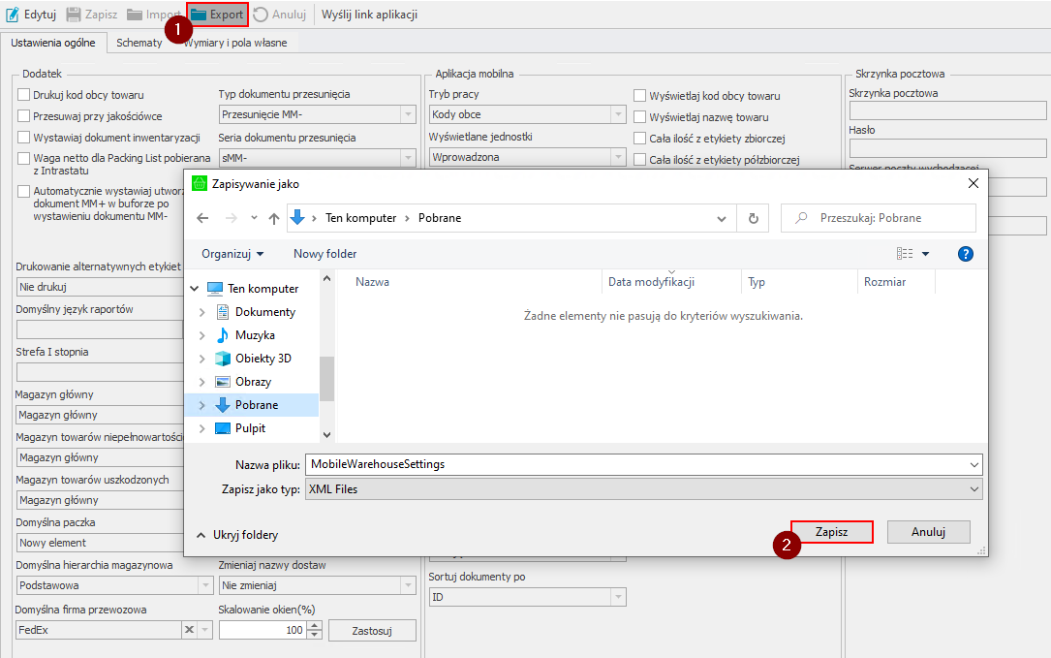Change view layout using the view icon

click(905, 254)
